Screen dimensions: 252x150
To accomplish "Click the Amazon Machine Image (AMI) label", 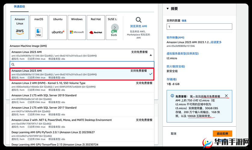I will coord(28,46).
